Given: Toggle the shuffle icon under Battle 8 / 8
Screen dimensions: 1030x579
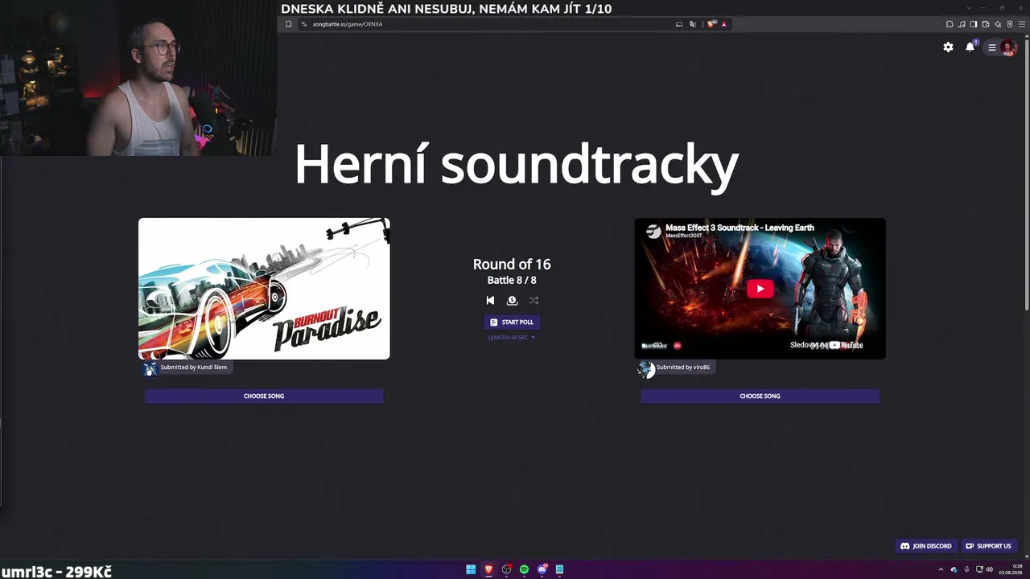Looking at the screenshot, I should 534,301.
